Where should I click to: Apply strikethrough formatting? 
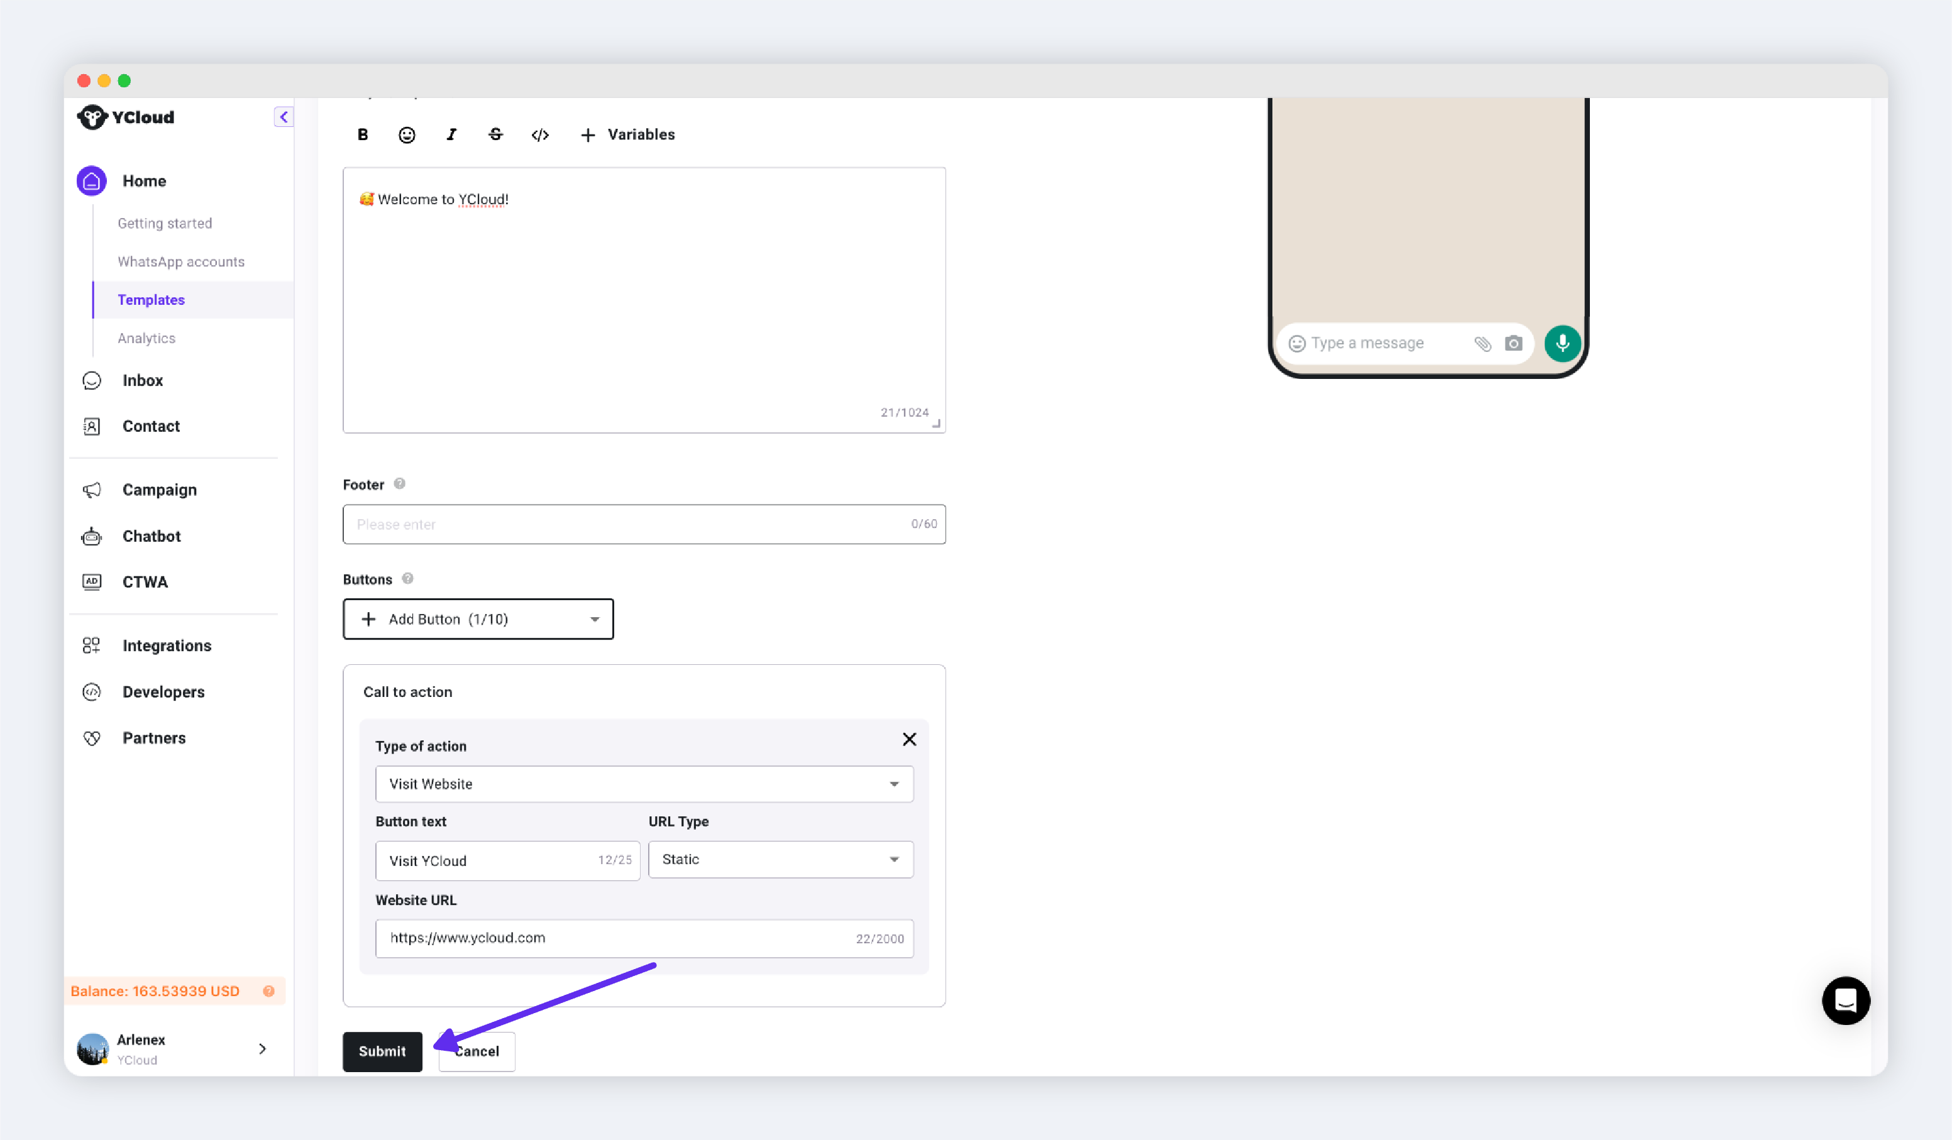pyautogui.click(x=496, y=134)
